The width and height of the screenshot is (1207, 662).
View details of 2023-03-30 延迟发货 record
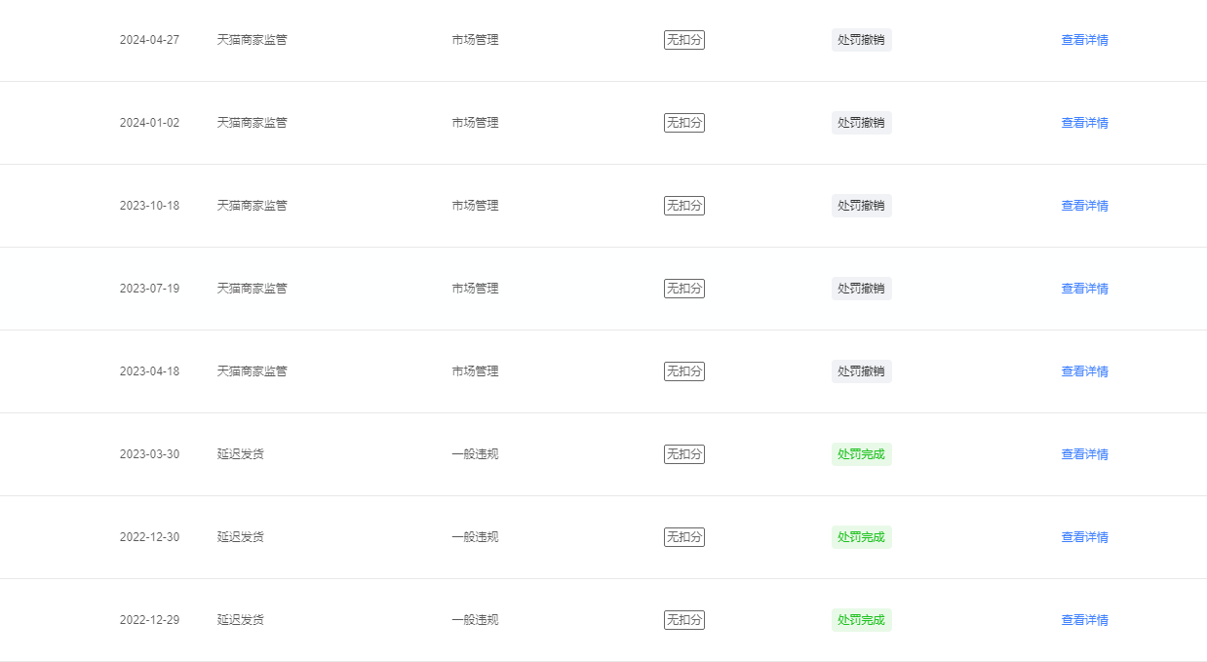pyautogui.click(x=1084, y=454)
